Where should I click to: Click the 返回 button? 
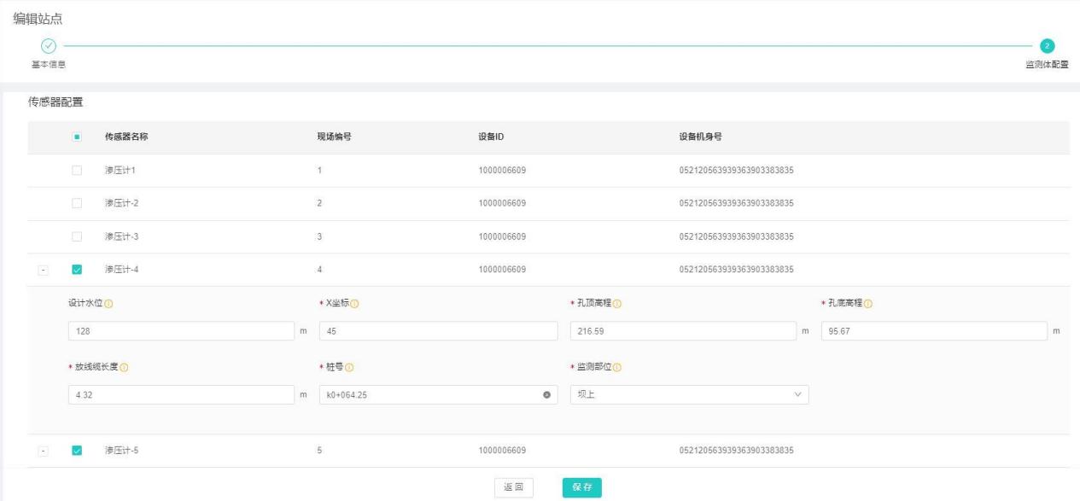[513, 486]
